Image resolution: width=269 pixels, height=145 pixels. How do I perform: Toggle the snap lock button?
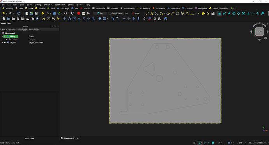(x=219, y=13)
